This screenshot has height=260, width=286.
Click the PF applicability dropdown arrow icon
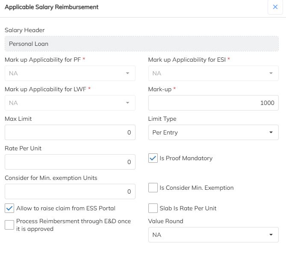[x=127, y=73]
